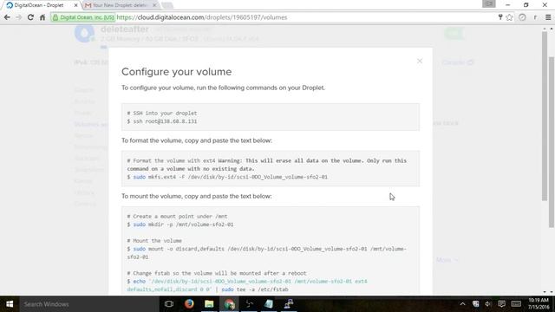Reload the DigitalOcean page
Screen dimensions: 555x312
tap(30, 17)
